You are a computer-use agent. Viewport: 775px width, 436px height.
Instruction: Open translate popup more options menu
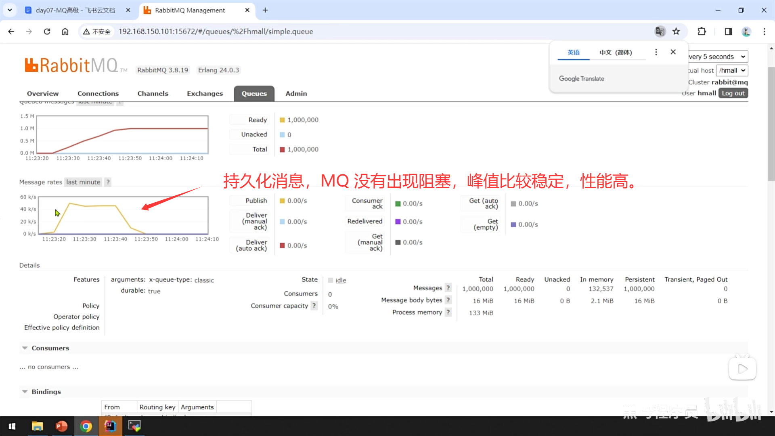(x=656, y=52)
